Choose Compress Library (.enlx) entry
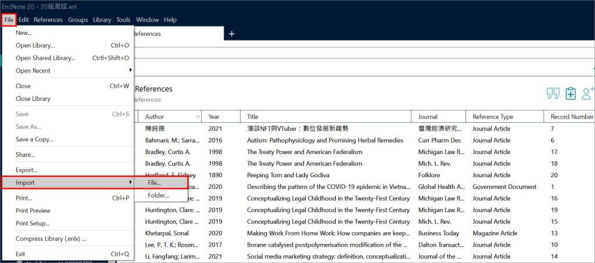The height and width of the screenshot is (263, 595). coord(68,239)
